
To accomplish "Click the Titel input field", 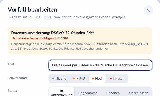I will click(x=100, y=65).
